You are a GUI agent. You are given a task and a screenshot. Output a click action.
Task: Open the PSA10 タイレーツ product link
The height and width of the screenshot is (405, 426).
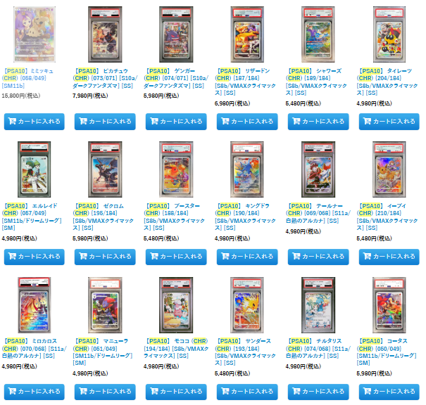point(387,82)
